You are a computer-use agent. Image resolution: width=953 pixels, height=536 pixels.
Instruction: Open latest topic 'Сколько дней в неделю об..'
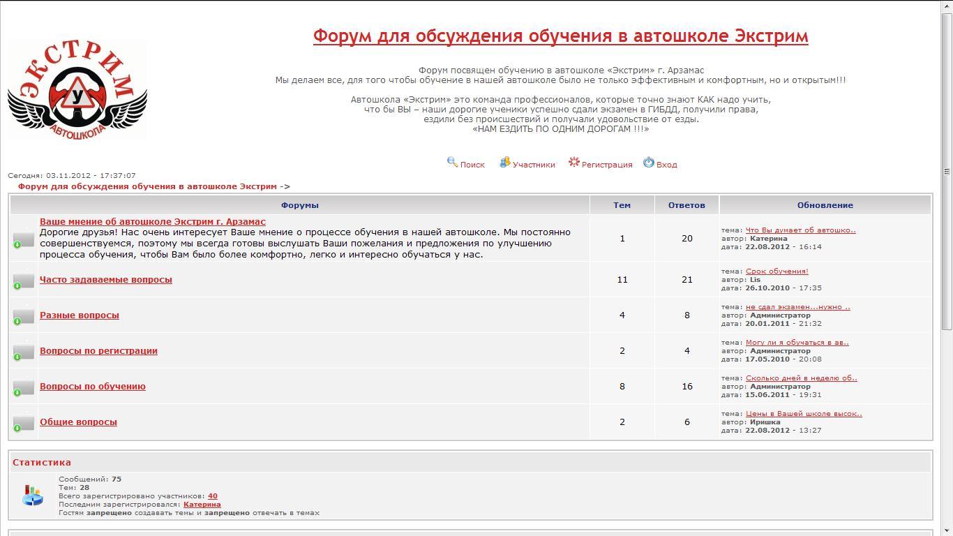pos(802,378)
